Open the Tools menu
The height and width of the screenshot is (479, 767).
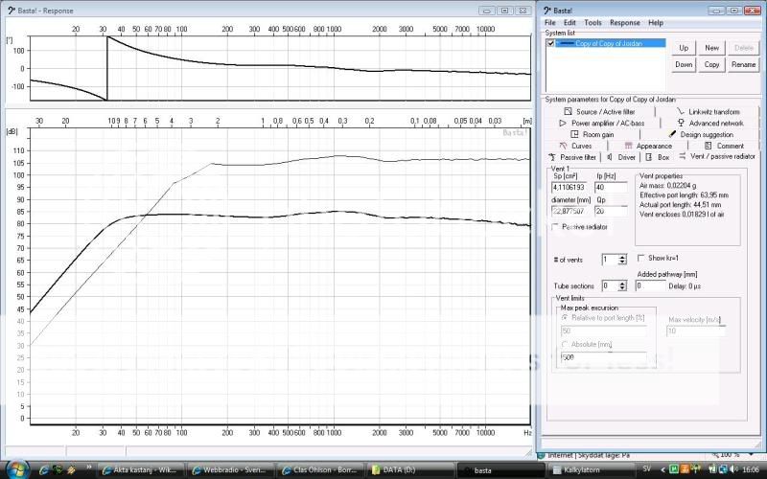tap(593, 22)
